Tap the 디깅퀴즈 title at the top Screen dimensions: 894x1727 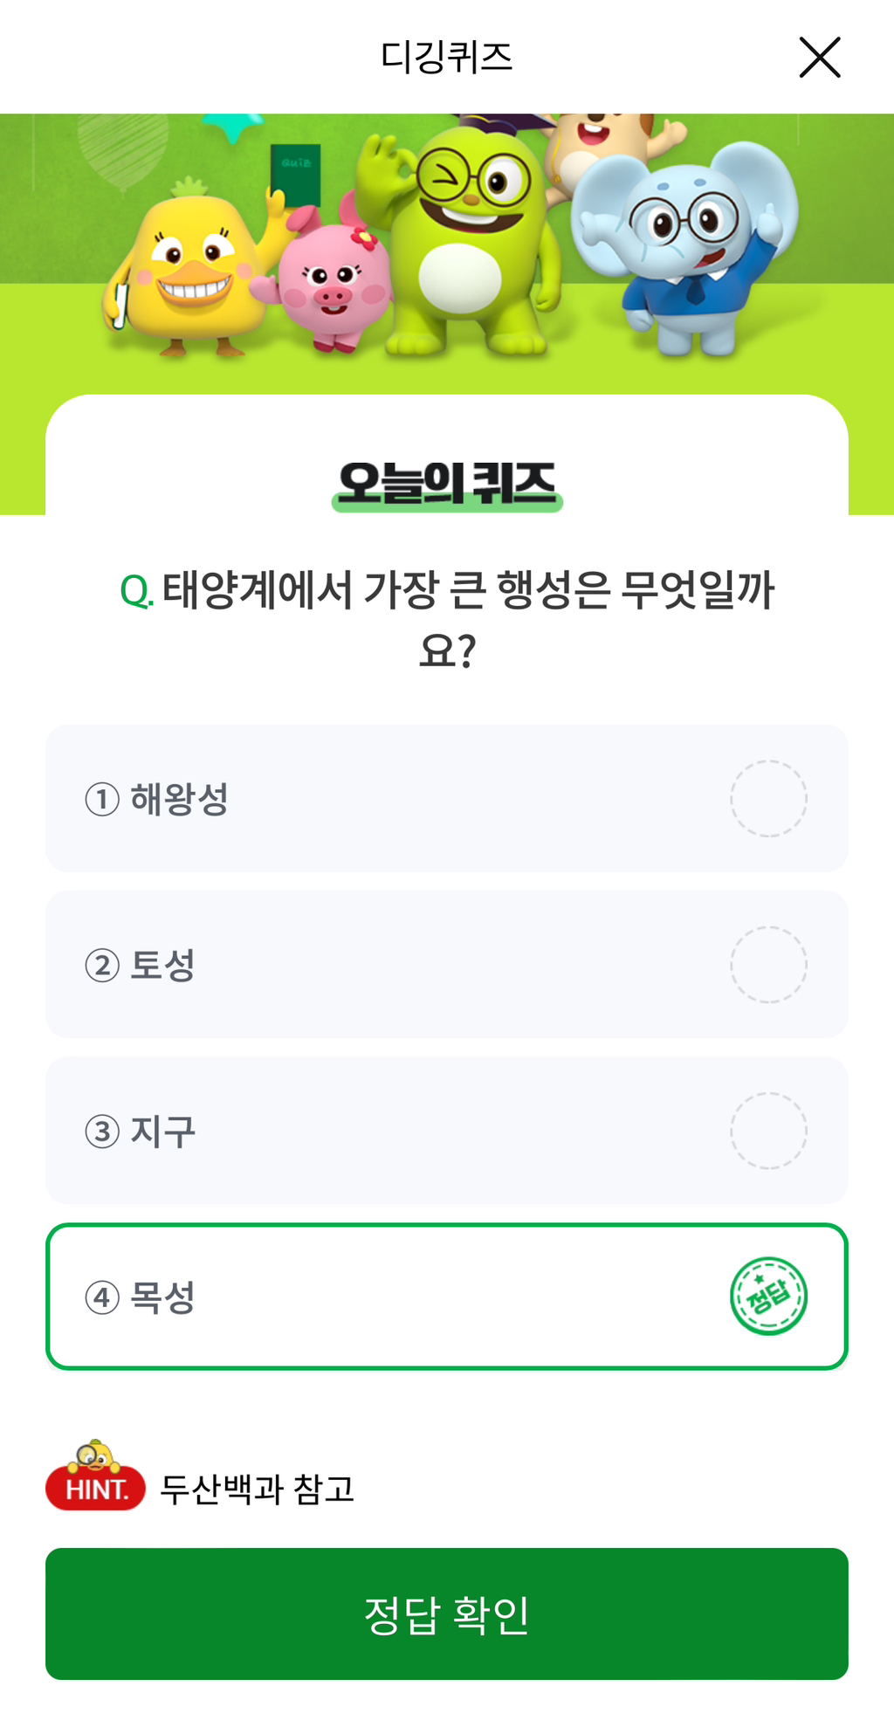(x=446, y=58)
